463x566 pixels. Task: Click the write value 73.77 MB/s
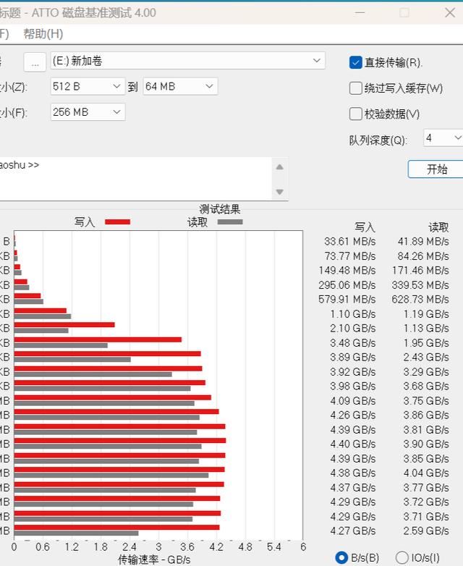[349, 256]
